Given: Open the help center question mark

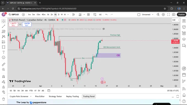Looking at the screenshot, I should (x=184, y=101).
